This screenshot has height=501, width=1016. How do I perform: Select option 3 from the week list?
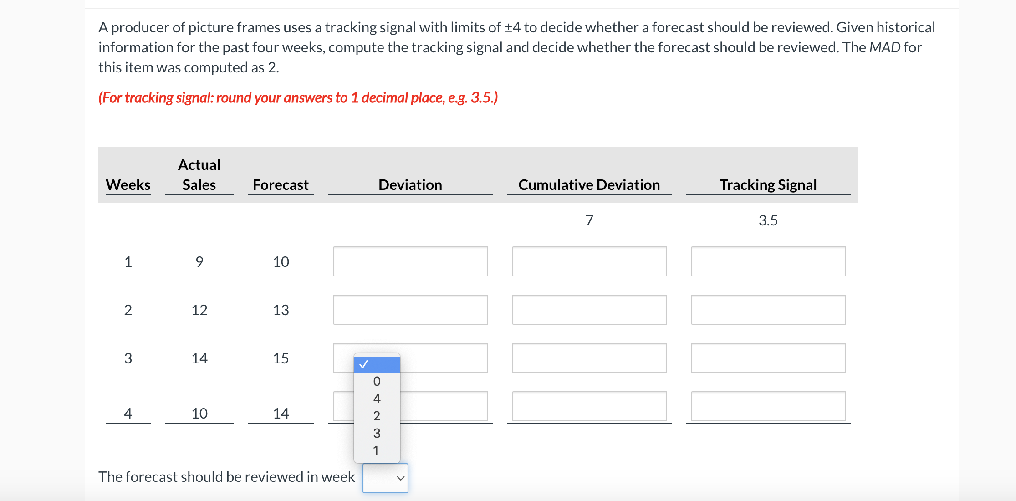coord(377,433)
